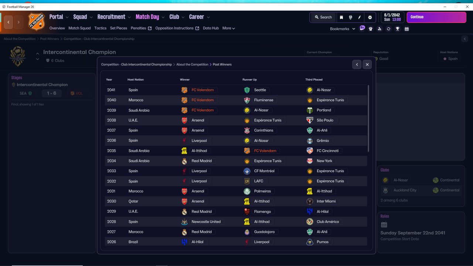Click the Grêmio crest in the 2036 row
This screenshot has height=266, width=473.
point(310,140)
